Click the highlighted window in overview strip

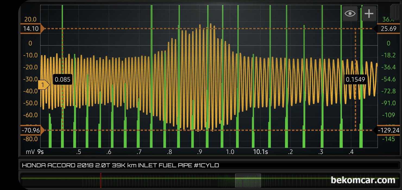248,180
